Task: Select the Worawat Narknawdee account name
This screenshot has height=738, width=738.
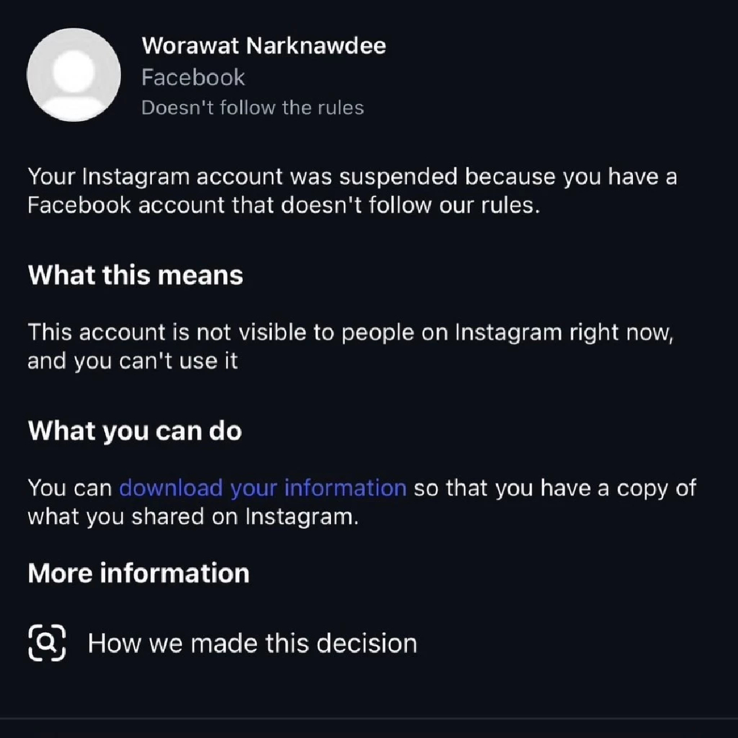Action: click(263, 46)
